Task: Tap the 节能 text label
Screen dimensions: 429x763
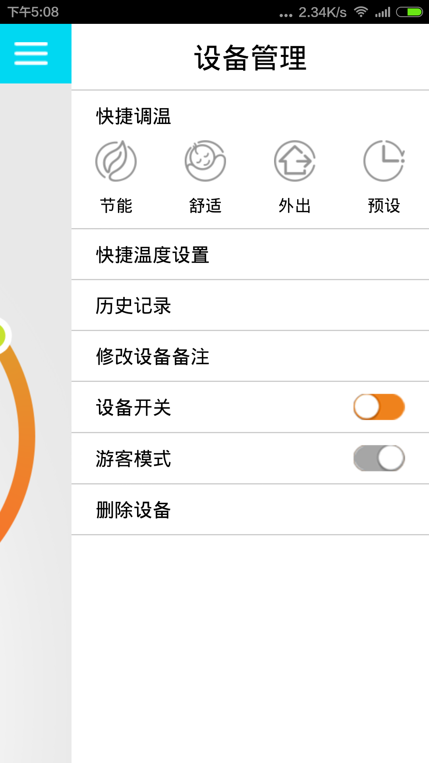Action: 116,206
